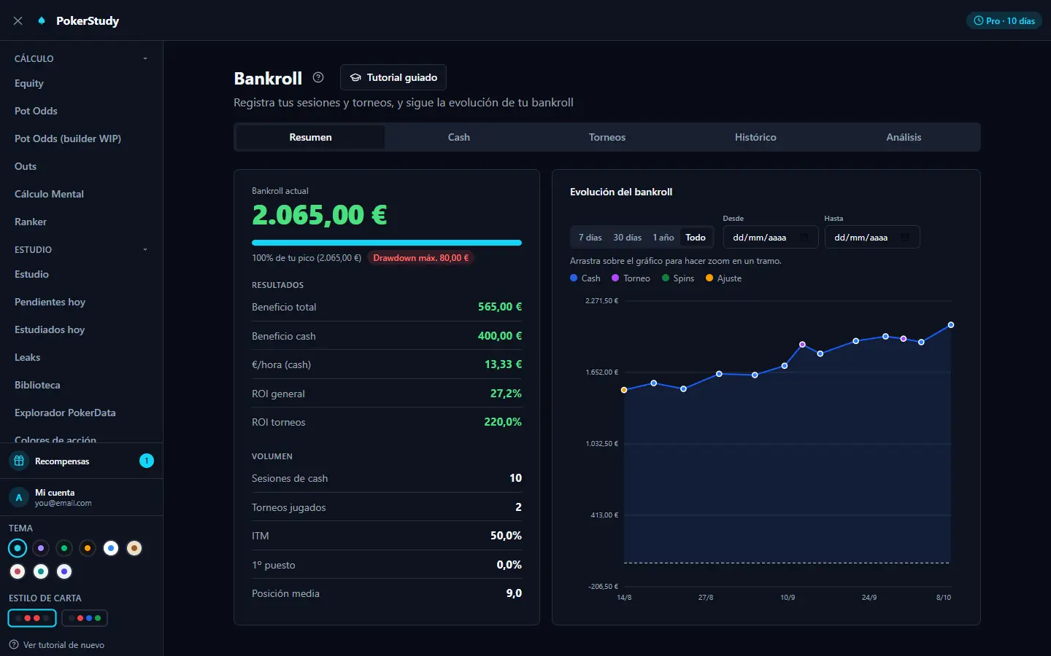Click the question icon beside Ver tutorial

pyautogui.click(x=14, y=644)
